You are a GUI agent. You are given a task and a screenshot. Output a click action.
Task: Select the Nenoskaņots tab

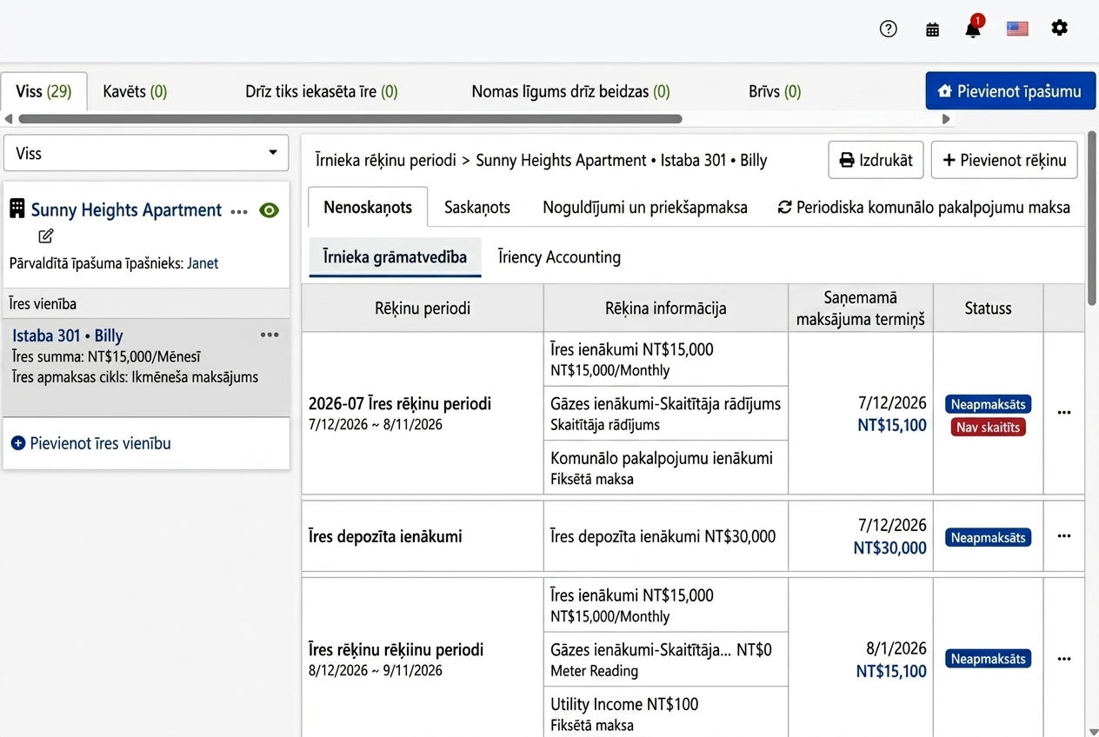pos(368,207)
